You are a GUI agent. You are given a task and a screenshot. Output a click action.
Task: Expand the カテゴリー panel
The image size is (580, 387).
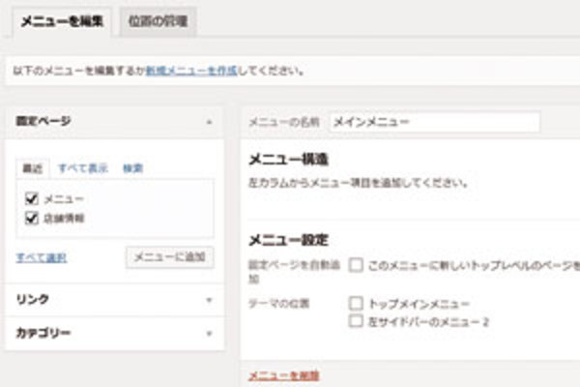coord(115,333)
